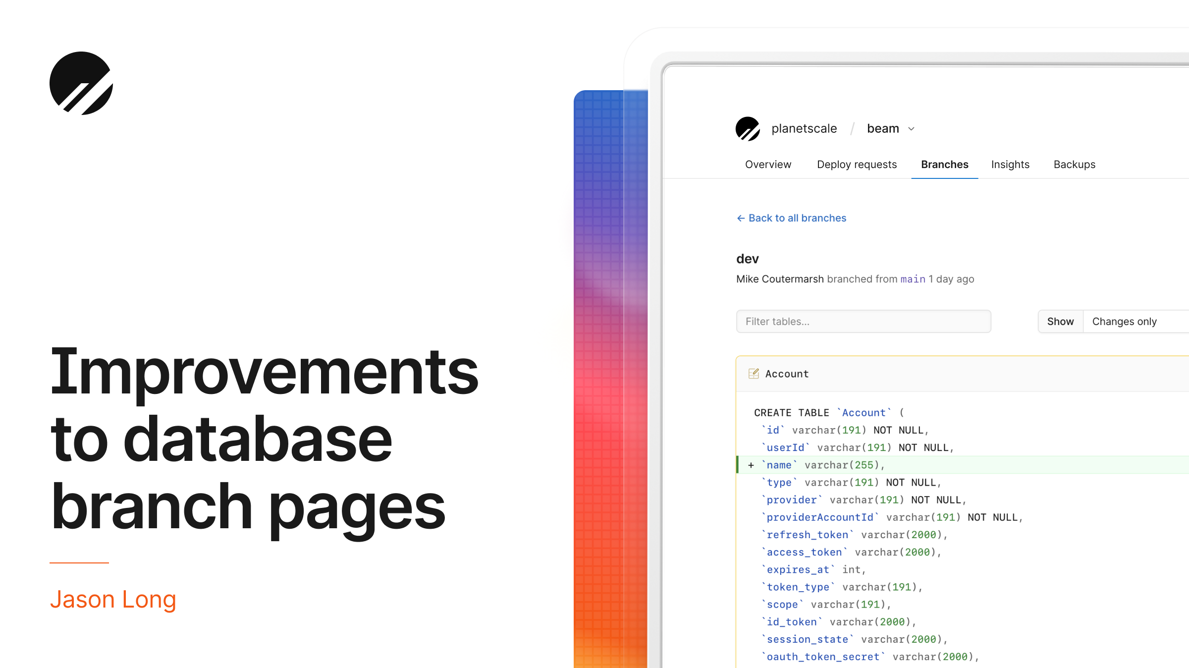Viewport: 1189px width, 668px height.
Task: Click the author name Jason Long
Action: click(113, 600)
